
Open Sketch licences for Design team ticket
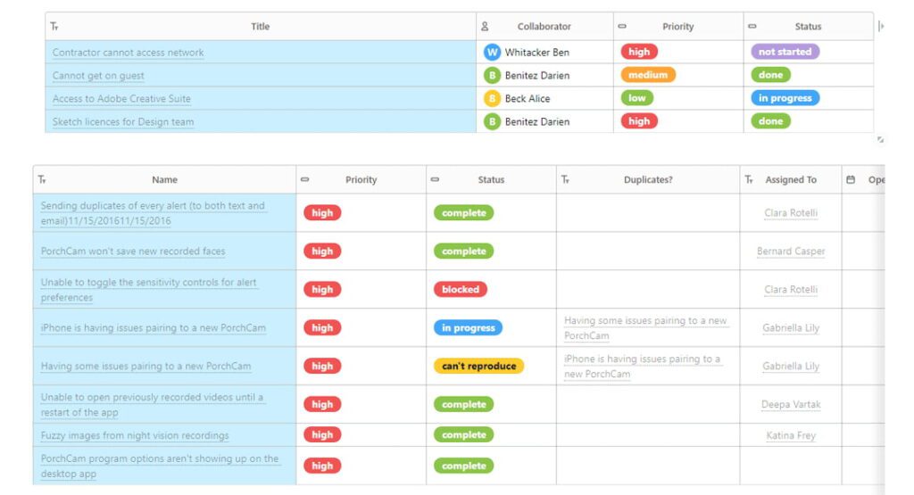click(123, 121)
